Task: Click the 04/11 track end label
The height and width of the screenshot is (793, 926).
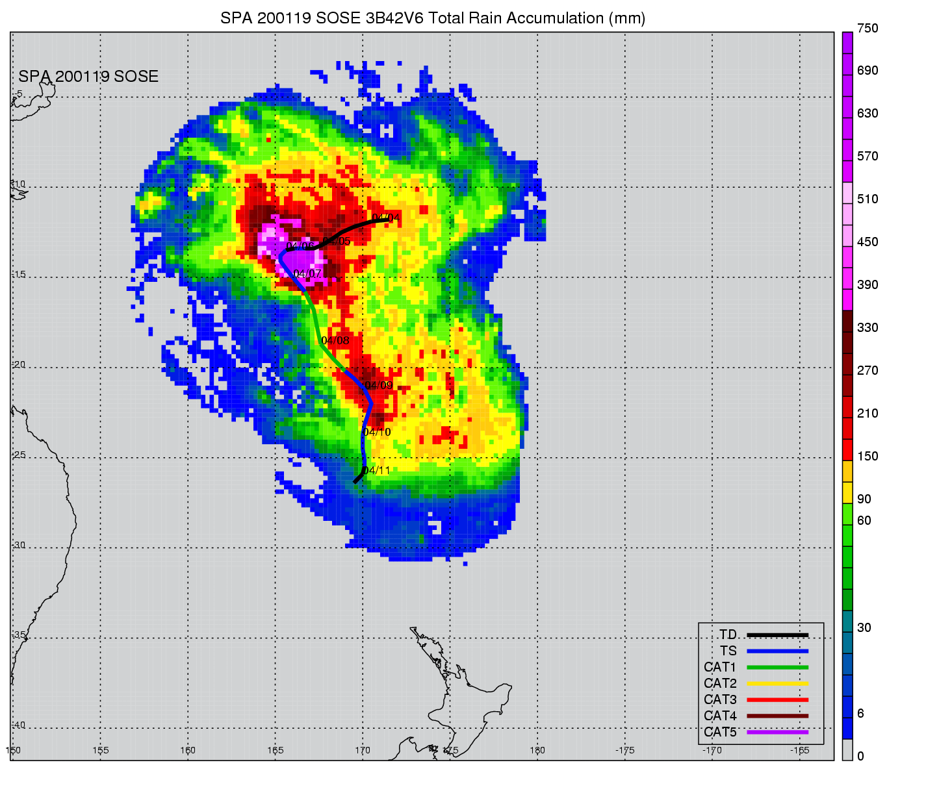Action: [x=377, y=470]
